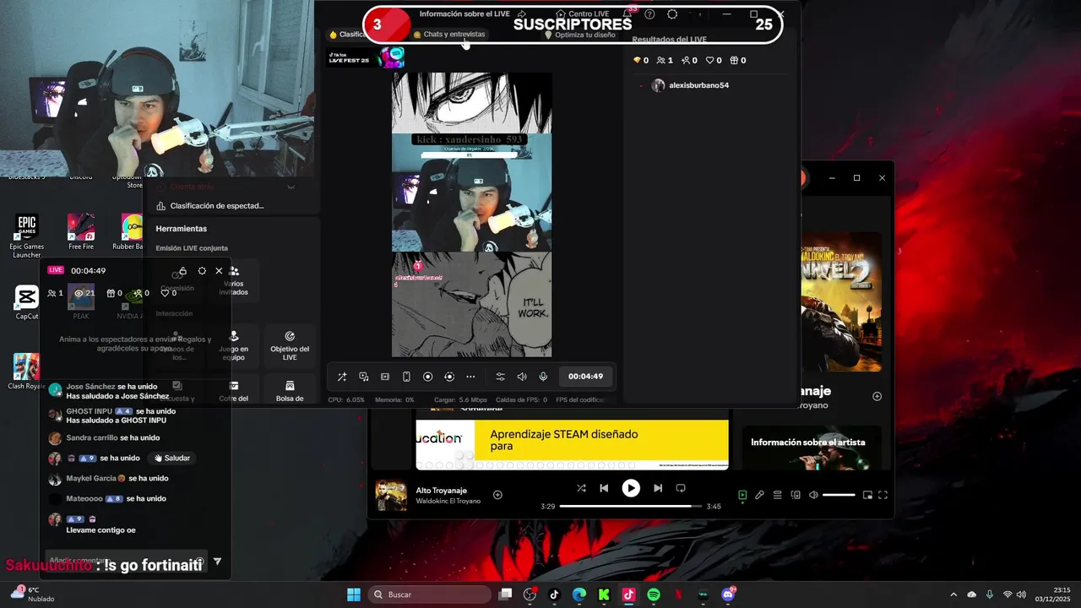1081x608 pixels.
Task: Enter Spotify full screen
Action: pos(883,495)
